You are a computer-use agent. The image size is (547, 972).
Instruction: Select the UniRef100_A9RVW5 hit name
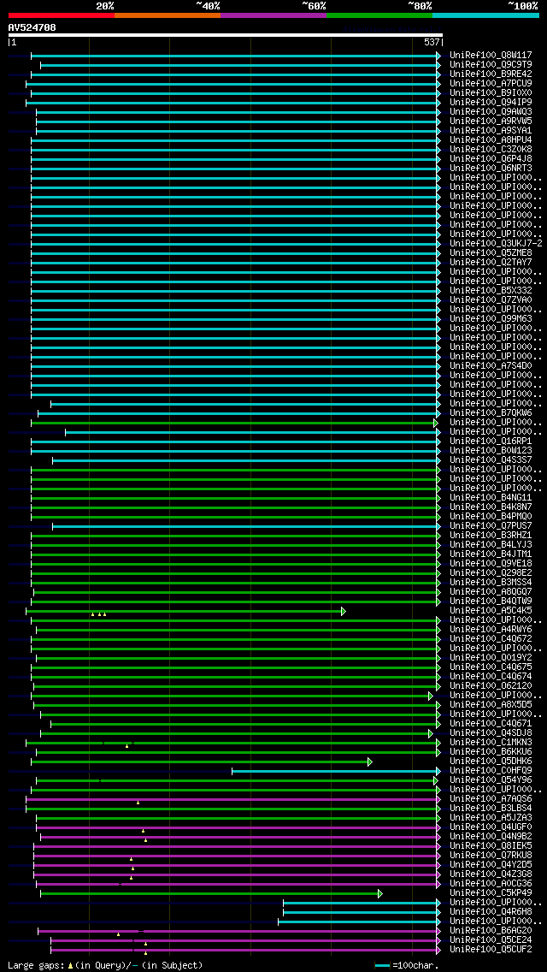coord(491,121)
